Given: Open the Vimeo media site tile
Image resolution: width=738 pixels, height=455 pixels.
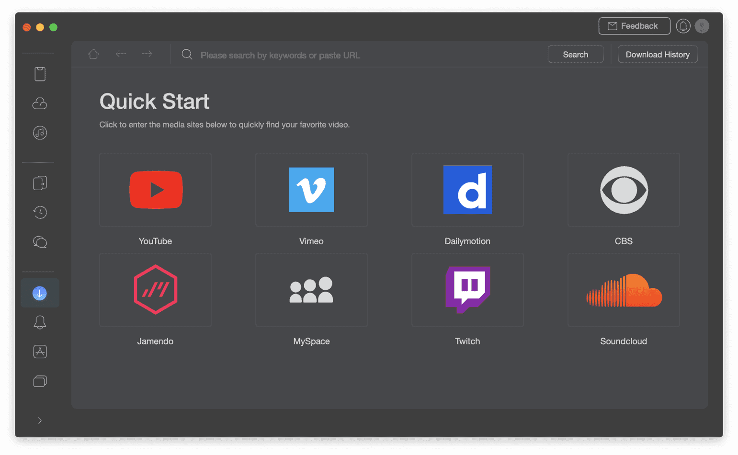Looking at the screenshot, I should pos(311,190).
